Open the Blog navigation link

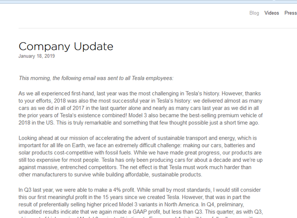[x=254, y=13]
